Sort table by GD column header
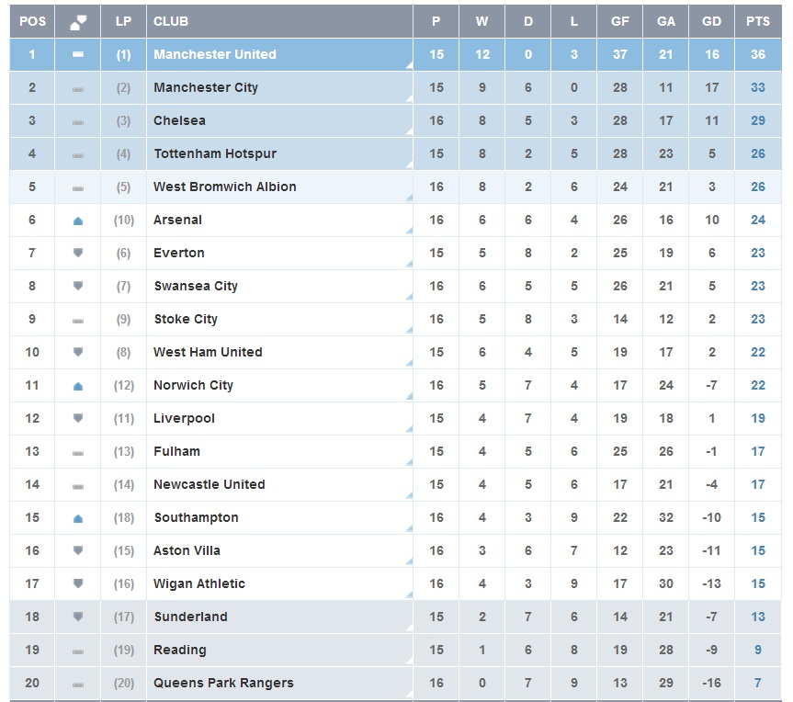The height and width of the screenshot is (702, 793). click(712, 21)
